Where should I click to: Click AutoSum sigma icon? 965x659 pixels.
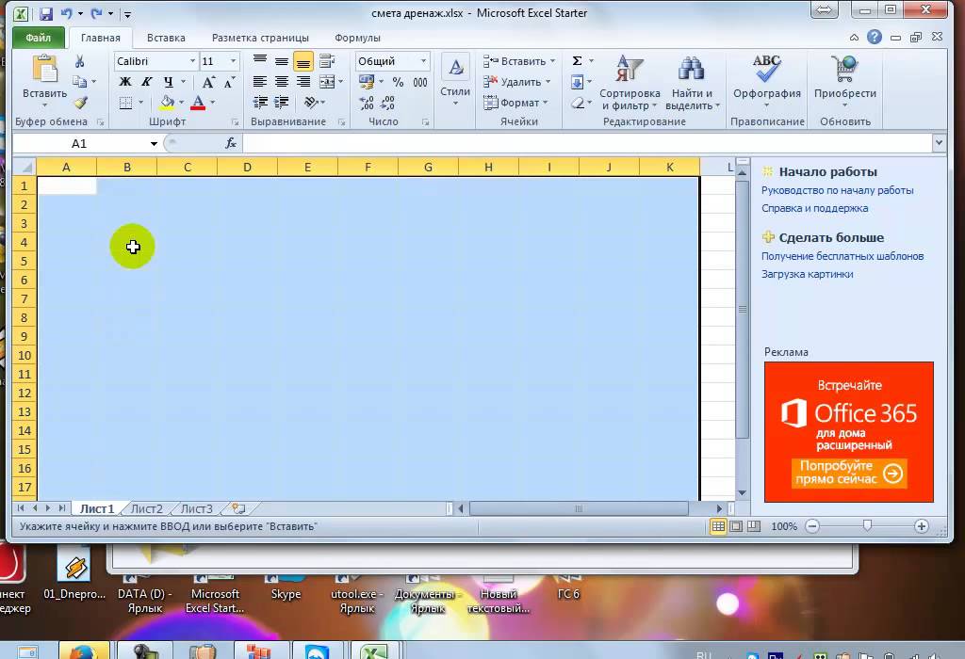[577, 61]
